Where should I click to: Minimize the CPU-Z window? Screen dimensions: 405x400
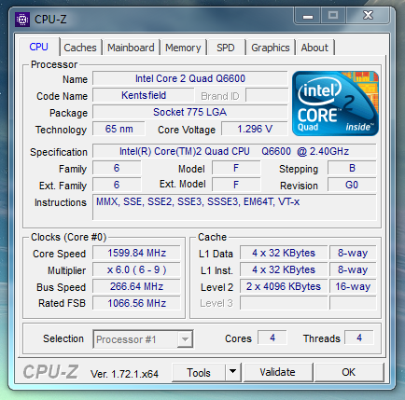[308, 15]
